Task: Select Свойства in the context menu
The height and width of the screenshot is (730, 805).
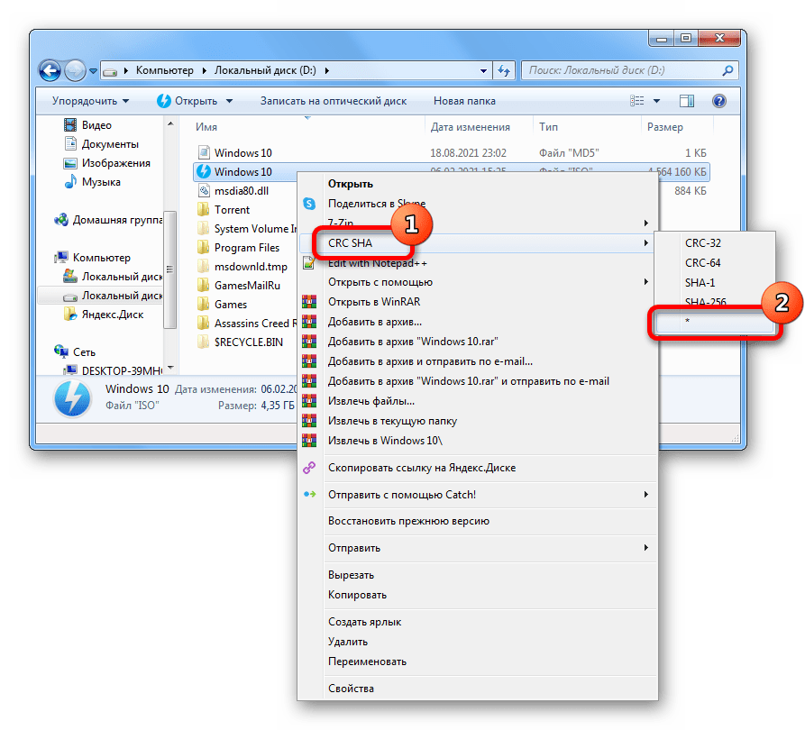Action: 351,689
